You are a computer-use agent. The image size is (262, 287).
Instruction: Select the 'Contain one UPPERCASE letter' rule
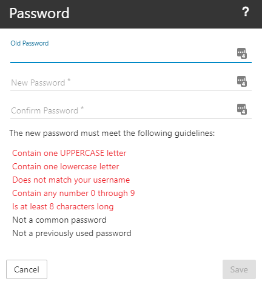point(69,153)
